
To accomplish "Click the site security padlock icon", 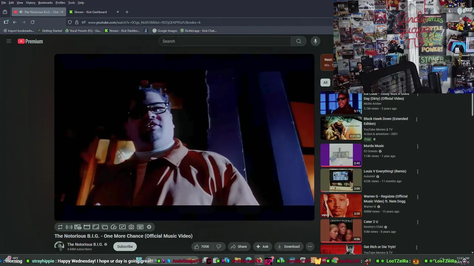I will 77,22.
